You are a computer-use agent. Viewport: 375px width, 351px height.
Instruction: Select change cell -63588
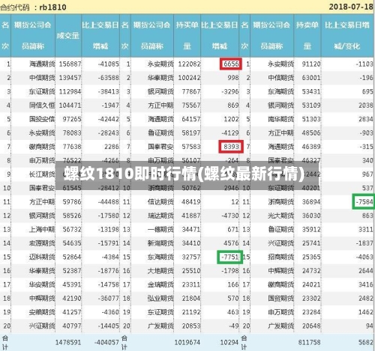[108, 78]
